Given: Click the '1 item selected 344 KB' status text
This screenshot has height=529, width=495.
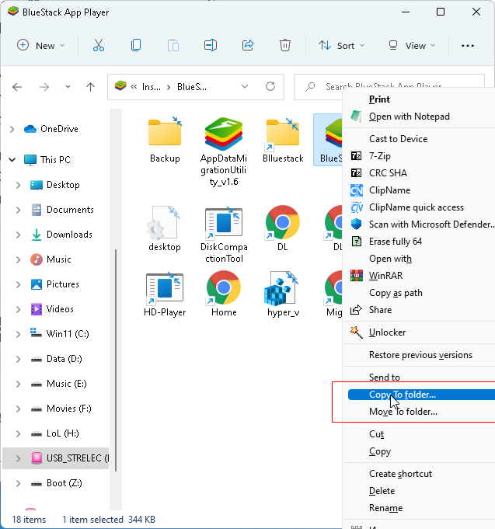Looking at the screenshot, I should coord(109,520).
